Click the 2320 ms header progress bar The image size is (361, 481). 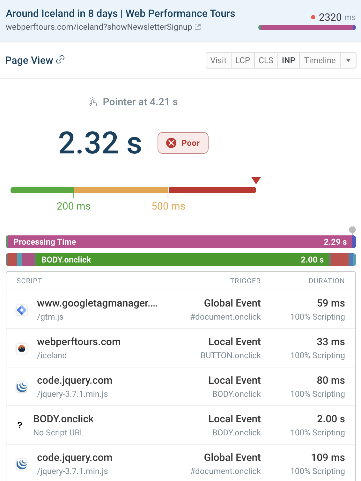click(x=307, y=27)
